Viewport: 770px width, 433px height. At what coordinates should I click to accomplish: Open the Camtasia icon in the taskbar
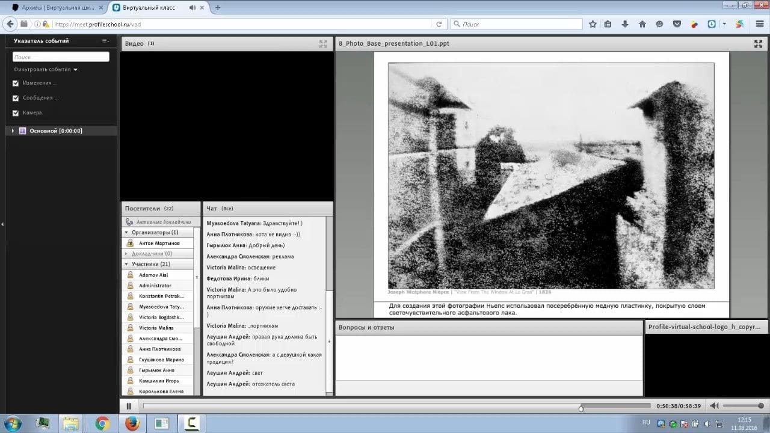click(191, 423)
